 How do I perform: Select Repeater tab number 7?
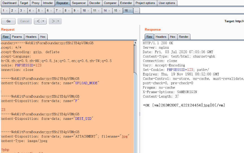pyautogui.click(x=58, y=11)
